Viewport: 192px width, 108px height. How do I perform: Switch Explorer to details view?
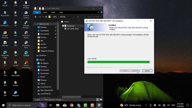click(97, 100)
